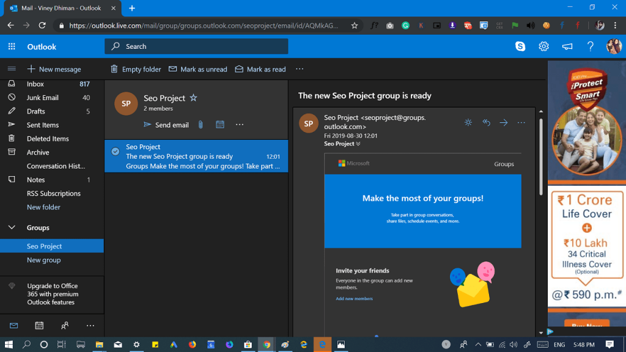The height and width of the screenshot is (352, 626).
Task: Open the Junk Email folder
Action: (x=52, y=97)
